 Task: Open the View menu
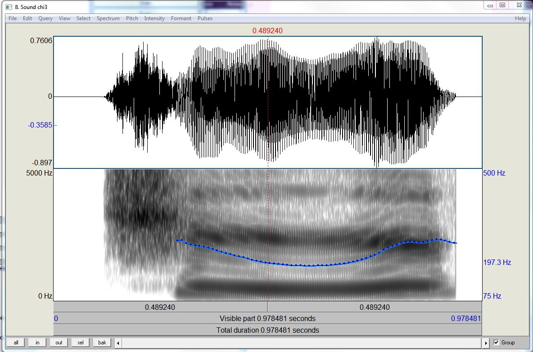coord(64,18)
